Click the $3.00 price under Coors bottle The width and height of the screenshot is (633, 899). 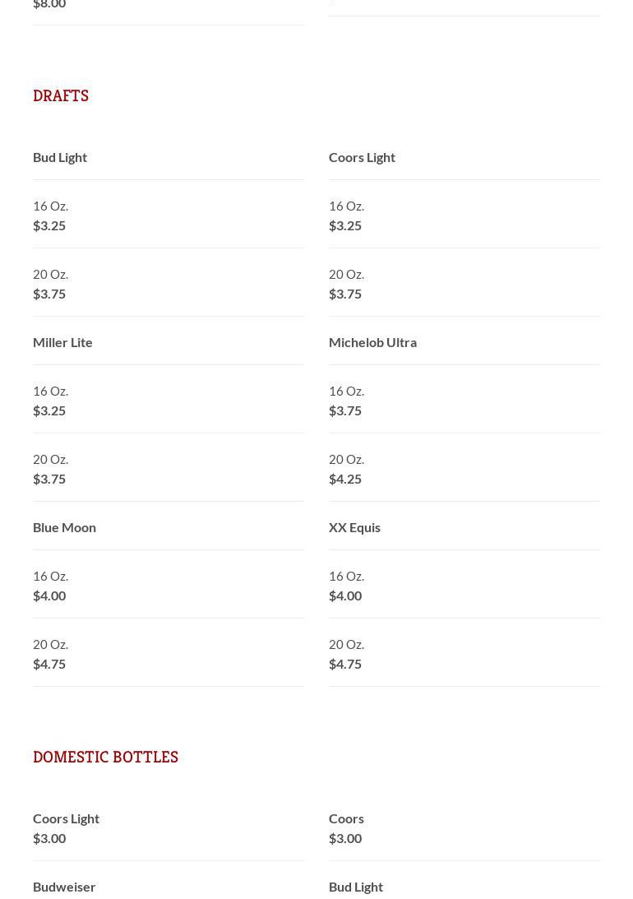click(x=345, y=838)
